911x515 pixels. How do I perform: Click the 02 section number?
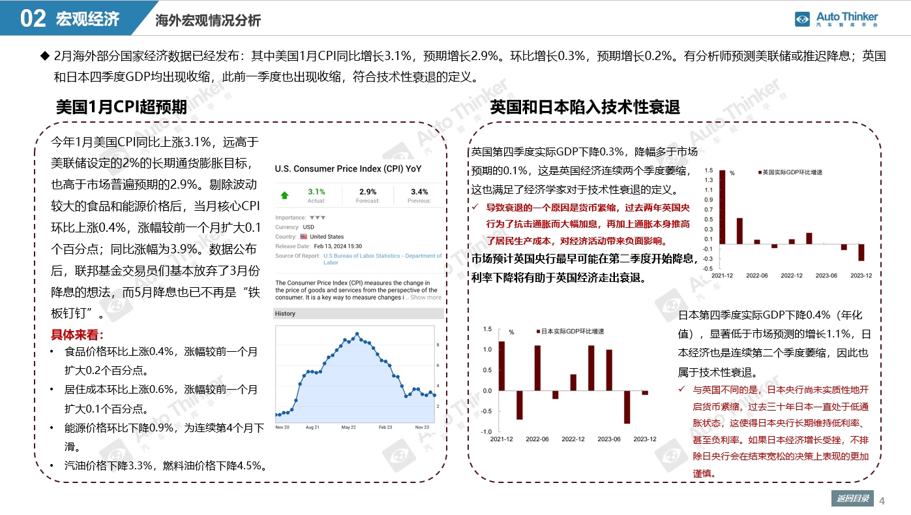coord(33,19)
